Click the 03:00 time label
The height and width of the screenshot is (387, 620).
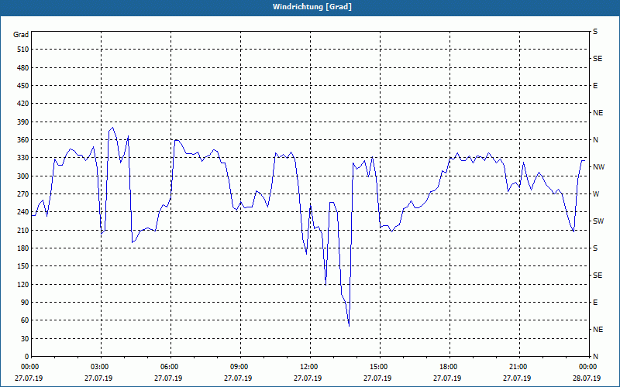100,367
